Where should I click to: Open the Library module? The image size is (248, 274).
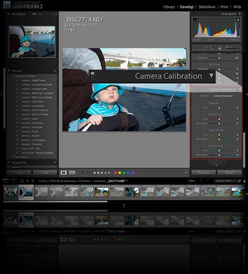click(x=169, y=7)
